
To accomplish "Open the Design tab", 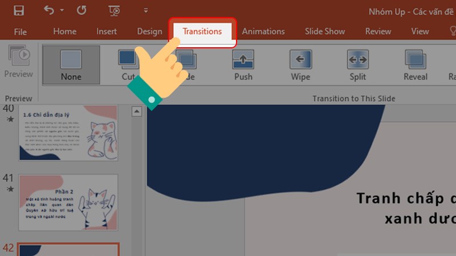I will (149, 32).
